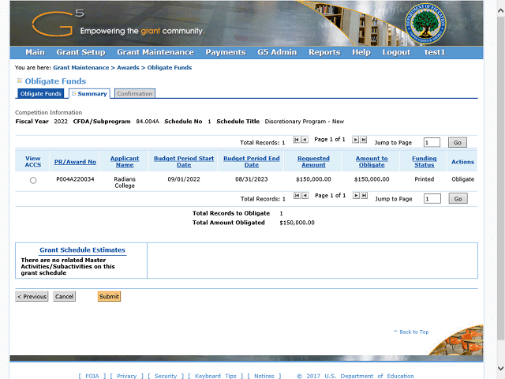Switch to the Obligate Funds tab
The width and height of the screenshot is (505, 379).
tap(40, 93)
